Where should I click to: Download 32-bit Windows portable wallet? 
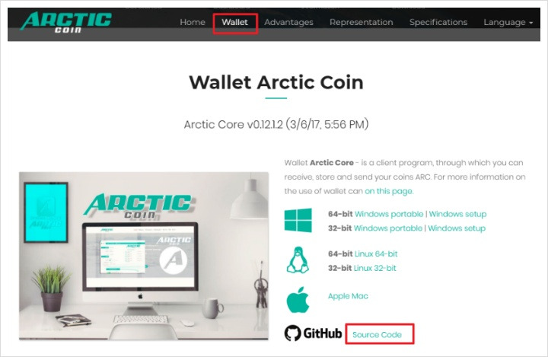pos(388,228)
